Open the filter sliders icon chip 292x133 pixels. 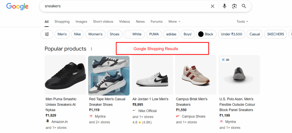tap(47, 34)
